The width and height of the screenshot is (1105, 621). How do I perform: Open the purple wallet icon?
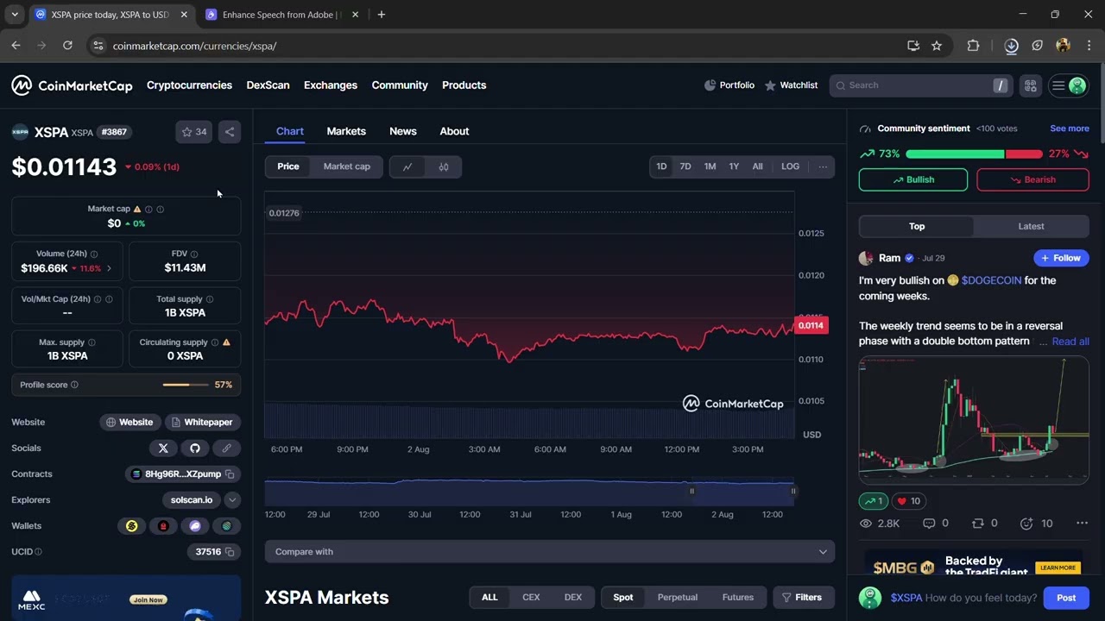coord(195,526)
